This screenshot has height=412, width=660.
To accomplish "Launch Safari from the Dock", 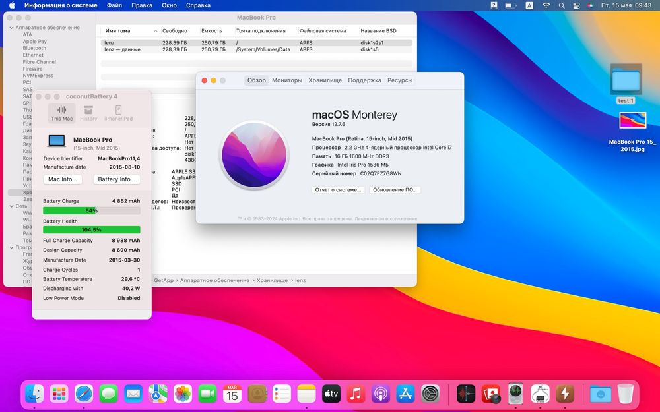I will [x=84, y=394].
